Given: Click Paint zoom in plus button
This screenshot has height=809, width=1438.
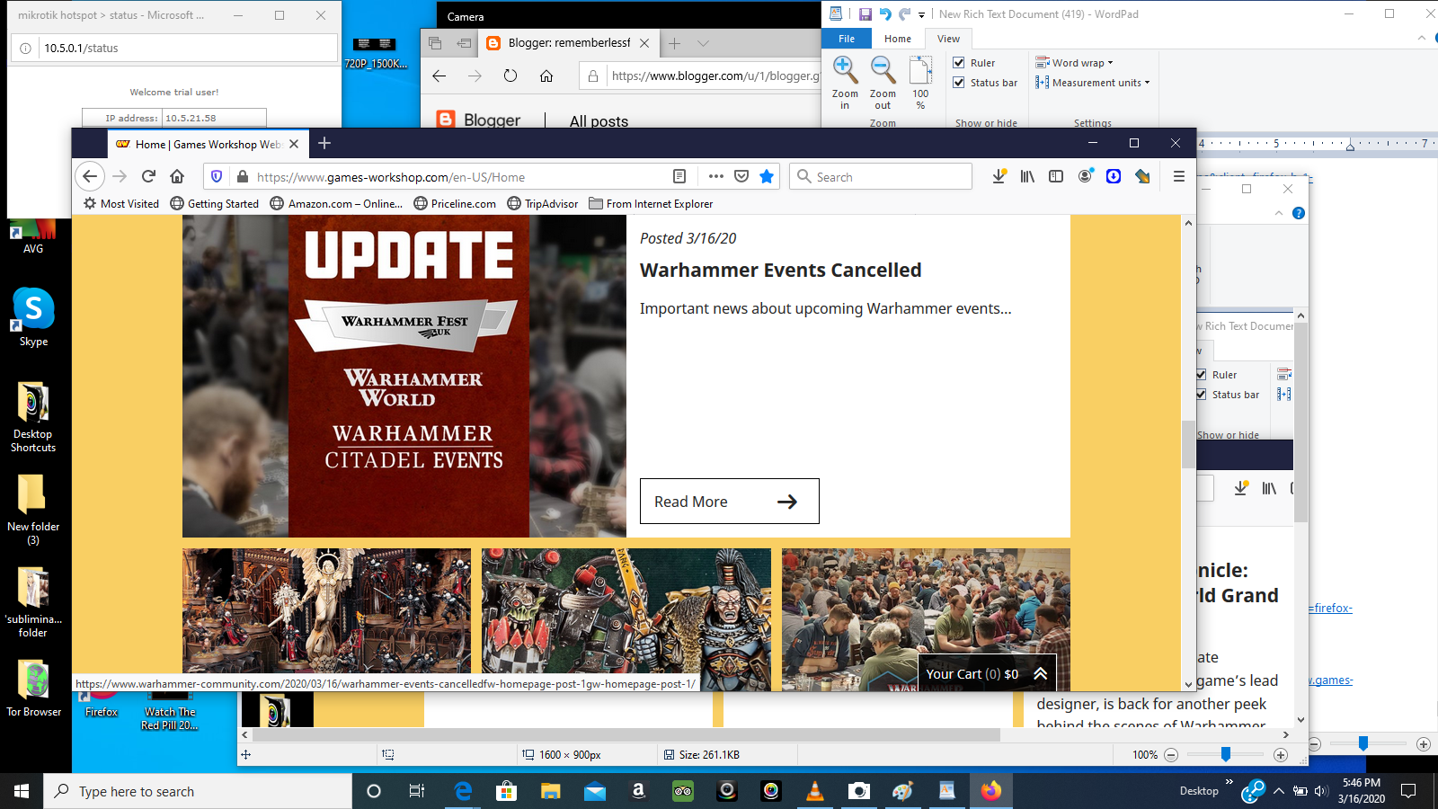Looking at the screenshot, I should click(1281, 755).
